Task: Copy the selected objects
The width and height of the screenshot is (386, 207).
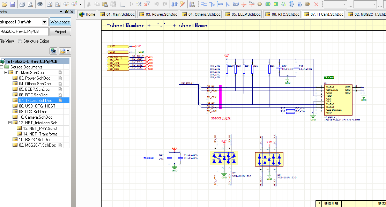Action: [97, 4]
